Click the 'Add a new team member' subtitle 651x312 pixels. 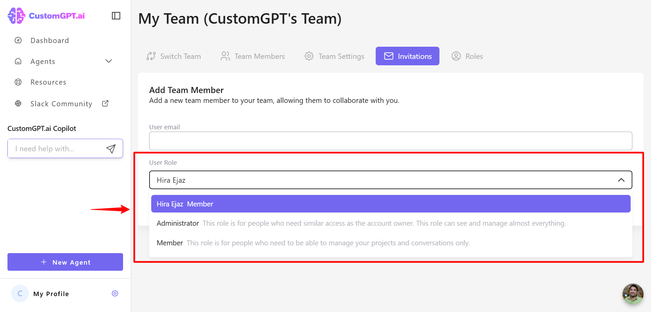[274, 101]
